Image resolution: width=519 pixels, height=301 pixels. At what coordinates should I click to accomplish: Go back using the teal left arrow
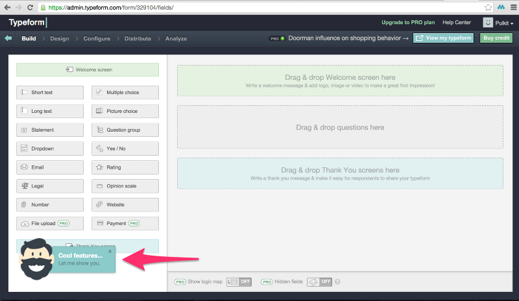(x=8, y=38)
